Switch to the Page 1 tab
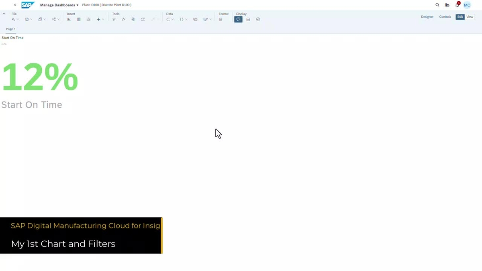 pyautogui.click(x=10, y=29)
